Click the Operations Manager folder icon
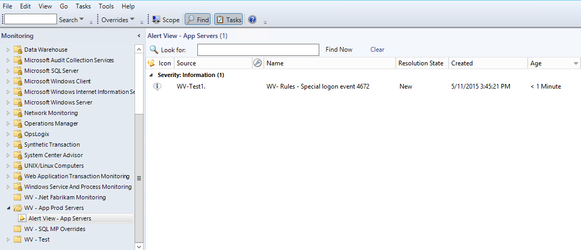This screenshot has width=581, height=250. pos(17,123)
